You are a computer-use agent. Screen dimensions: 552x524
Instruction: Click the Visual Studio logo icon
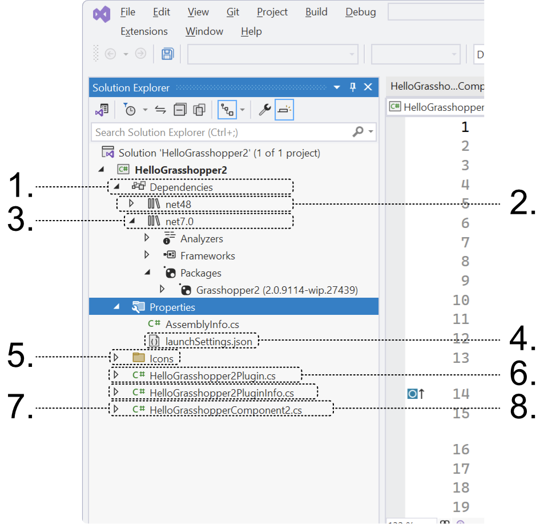coord(102,14)
